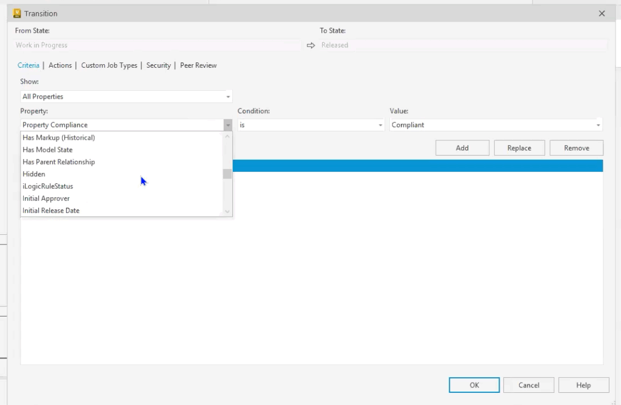Open the Condition dropdown showing 'is'
This screenshot has width=621, height=405.
click(x=311, y=125)
